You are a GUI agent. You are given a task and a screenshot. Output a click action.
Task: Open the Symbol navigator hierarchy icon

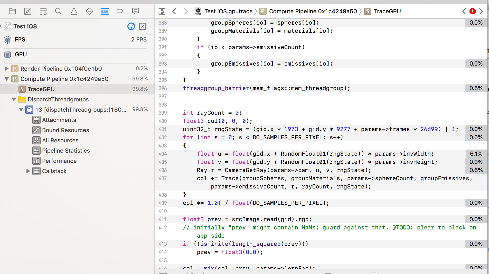pos(43,11)
